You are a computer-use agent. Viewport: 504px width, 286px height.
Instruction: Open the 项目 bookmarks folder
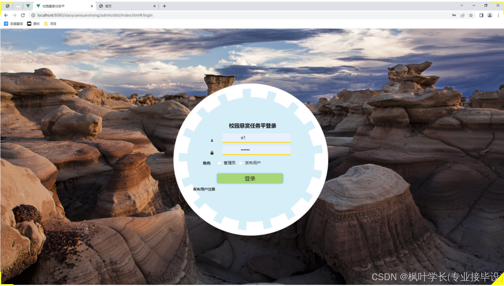click(x=50, y=24)
